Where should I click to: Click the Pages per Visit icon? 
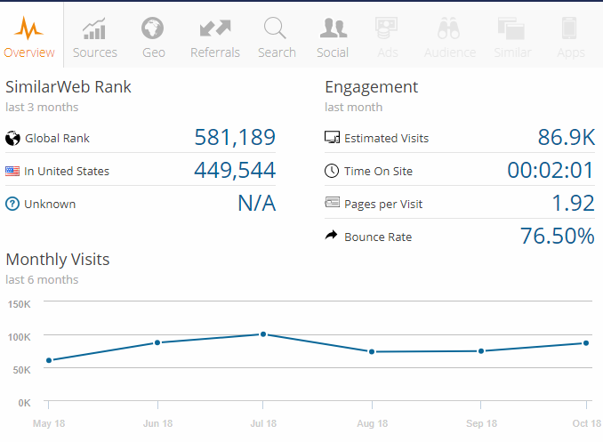click(333, 202)
